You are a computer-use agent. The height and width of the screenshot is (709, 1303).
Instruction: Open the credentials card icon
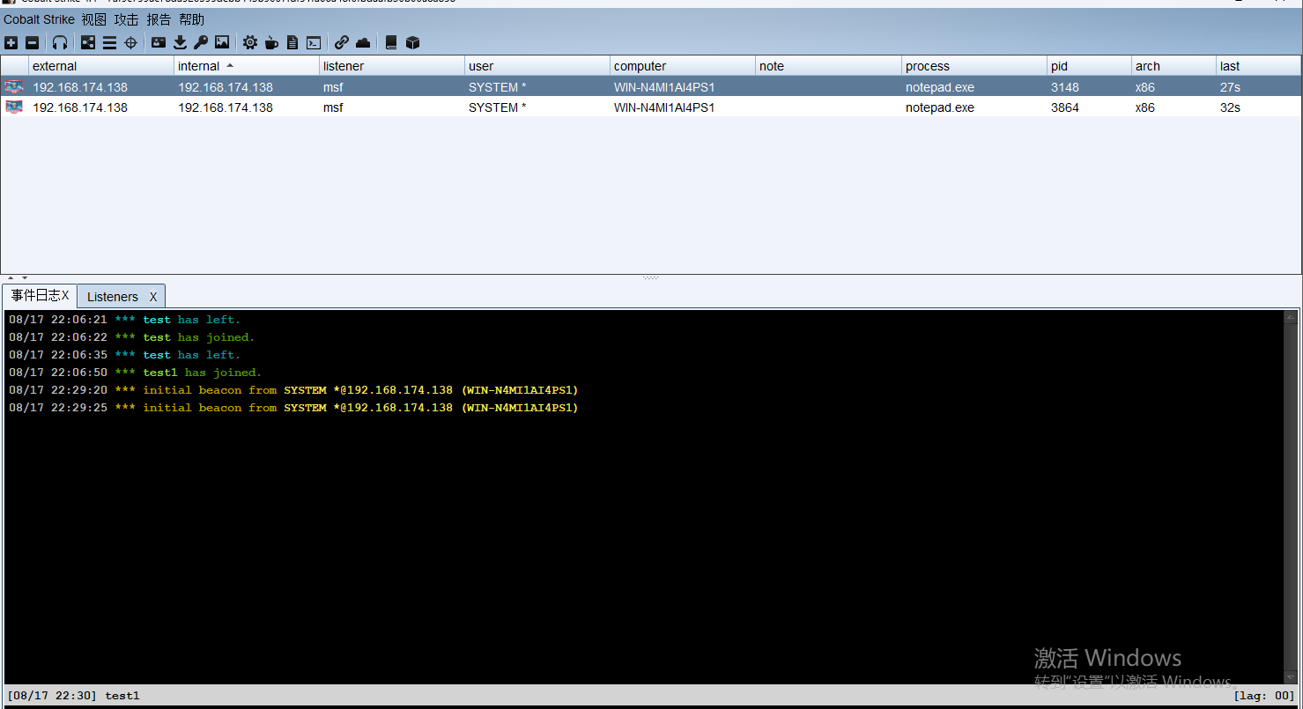[x=159, y=42]
